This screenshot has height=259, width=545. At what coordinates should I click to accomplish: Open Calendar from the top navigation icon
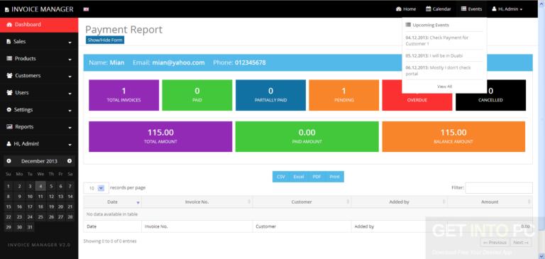coord(429,9)
